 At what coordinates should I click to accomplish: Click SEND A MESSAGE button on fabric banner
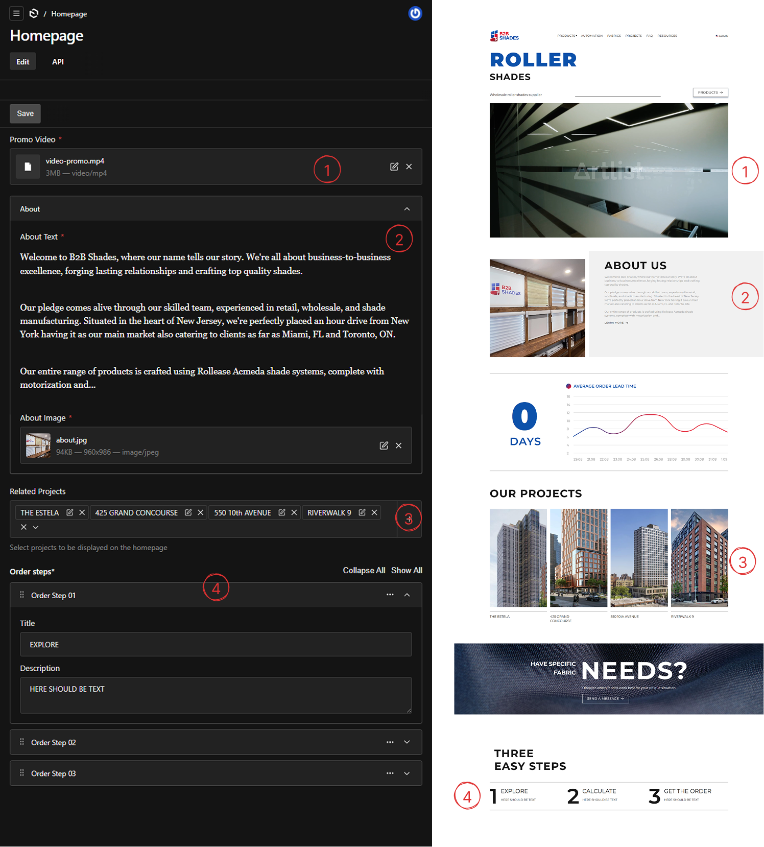point(605,698)
